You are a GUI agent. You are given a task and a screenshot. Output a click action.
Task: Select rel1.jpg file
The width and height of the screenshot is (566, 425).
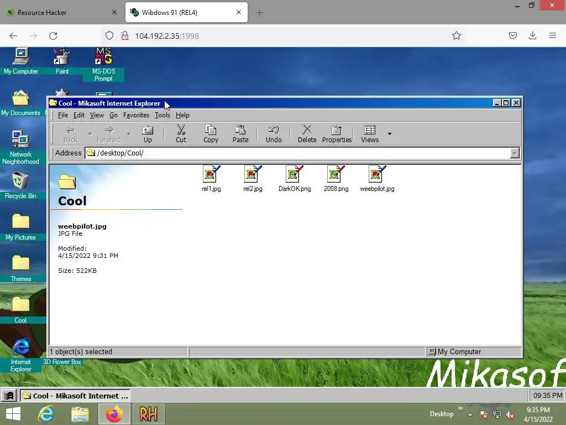[x=211, y=179]
